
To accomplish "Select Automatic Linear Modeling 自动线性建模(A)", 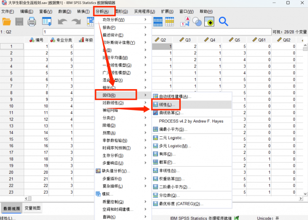I will (192, 96).
